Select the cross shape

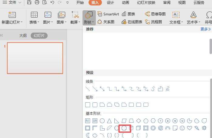point(117,128)
